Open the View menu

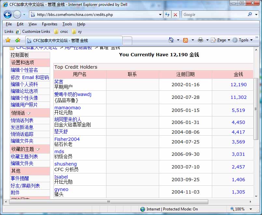(x=33, y=24)
